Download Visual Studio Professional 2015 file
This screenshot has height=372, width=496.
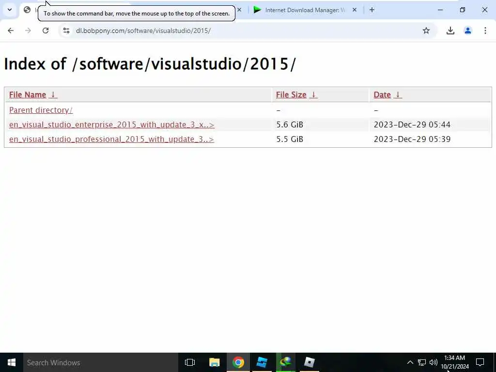(x=112, y=139)
